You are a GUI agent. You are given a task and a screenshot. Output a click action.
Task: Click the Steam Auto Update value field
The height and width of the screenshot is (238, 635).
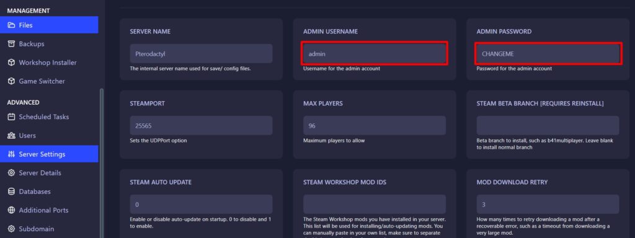(202, 205)
